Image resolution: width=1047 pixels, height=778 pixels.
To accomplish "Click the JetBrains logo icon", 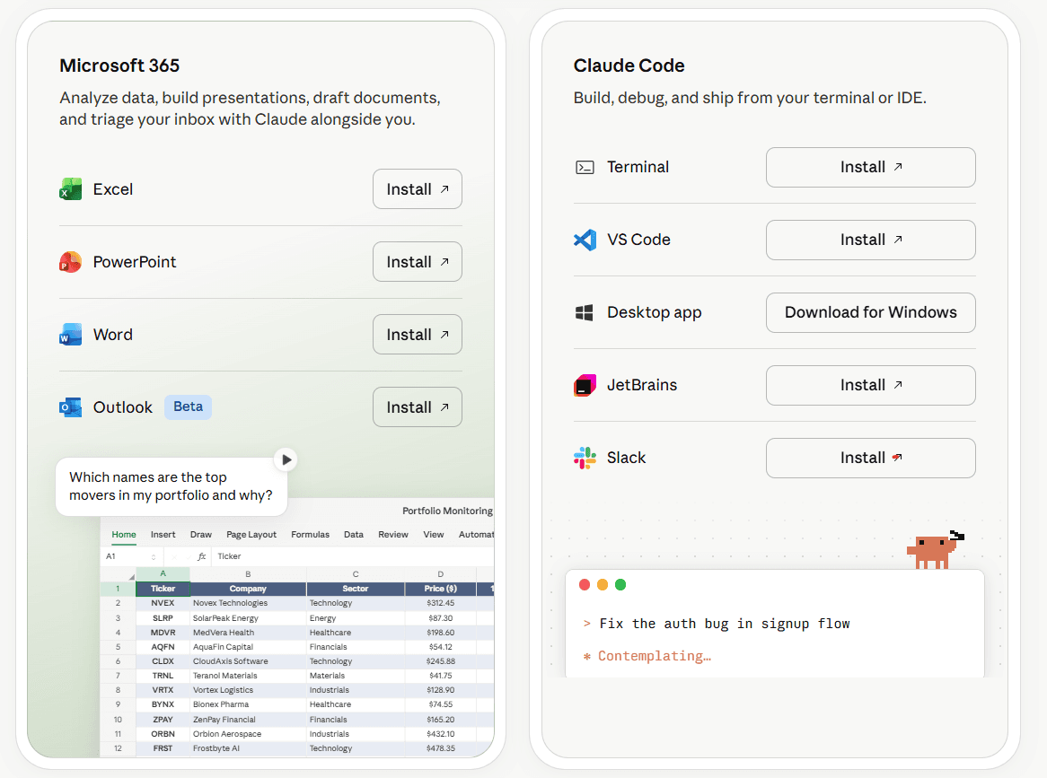I will coord(585,386).
